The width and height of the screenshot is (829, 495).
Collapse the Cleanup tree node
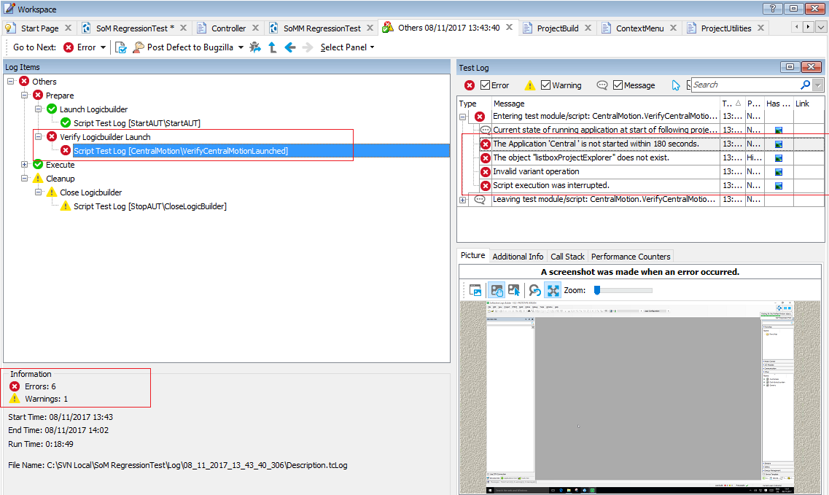[25, 179]
